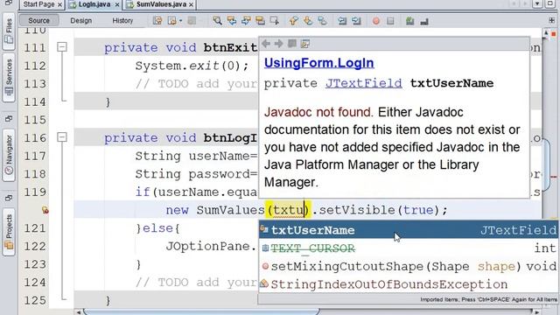Screen dimensions: 560x315
Task: Click "Javadoc not found." text
Action: pos(318,112)
